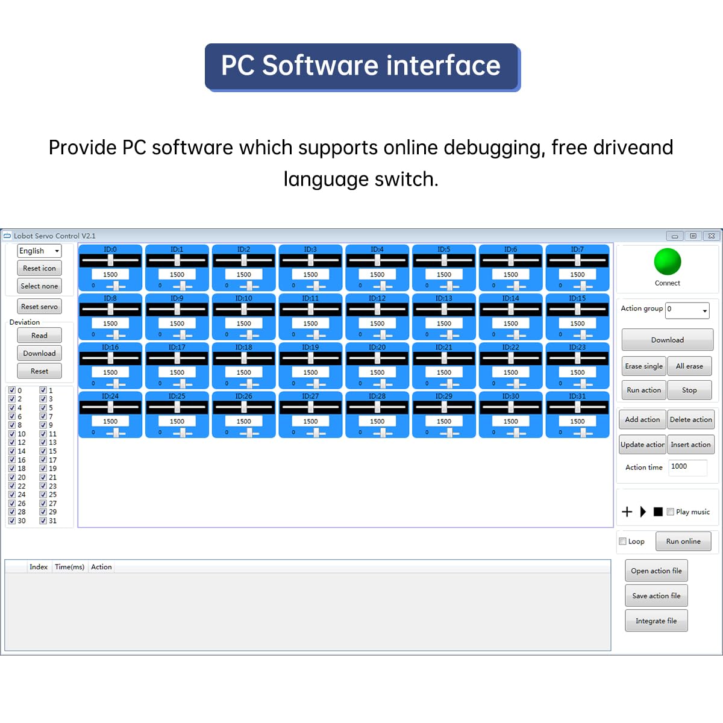Image resolution: width=723 pixels, height=723 pixels.
Task: Click the Run online button
Action: pos(683,541)
